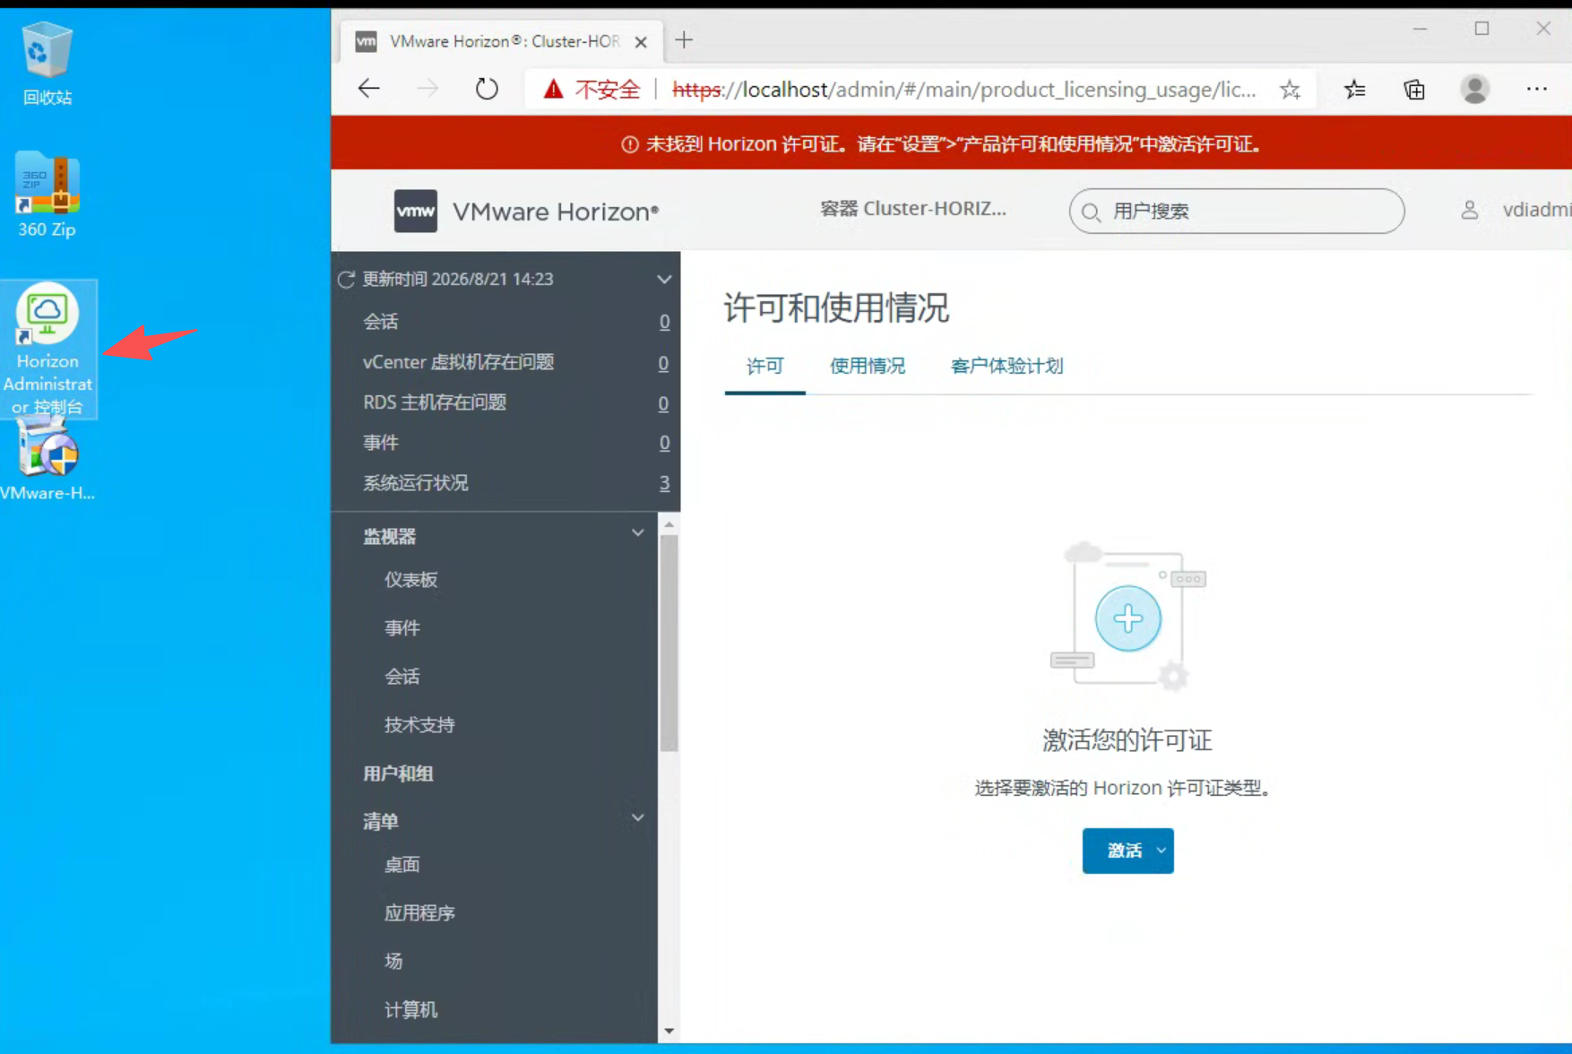
Task: Click the 容器 Cluster-HORIZ... label
Action: (913, 209)
